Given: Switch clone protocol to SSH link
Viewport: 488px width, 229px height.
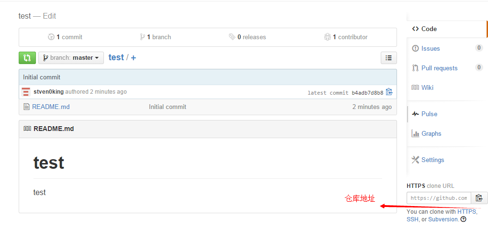Looking at the screenshot, I should point(412,219).
